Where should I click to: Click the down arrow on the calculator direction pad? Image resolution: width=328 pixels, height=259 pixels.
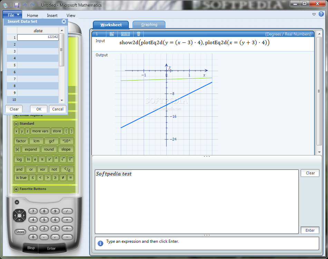[x=19, y=220]
